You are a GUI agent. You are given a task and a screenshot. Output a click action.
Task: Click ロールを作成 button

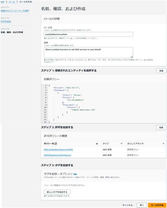157,205
